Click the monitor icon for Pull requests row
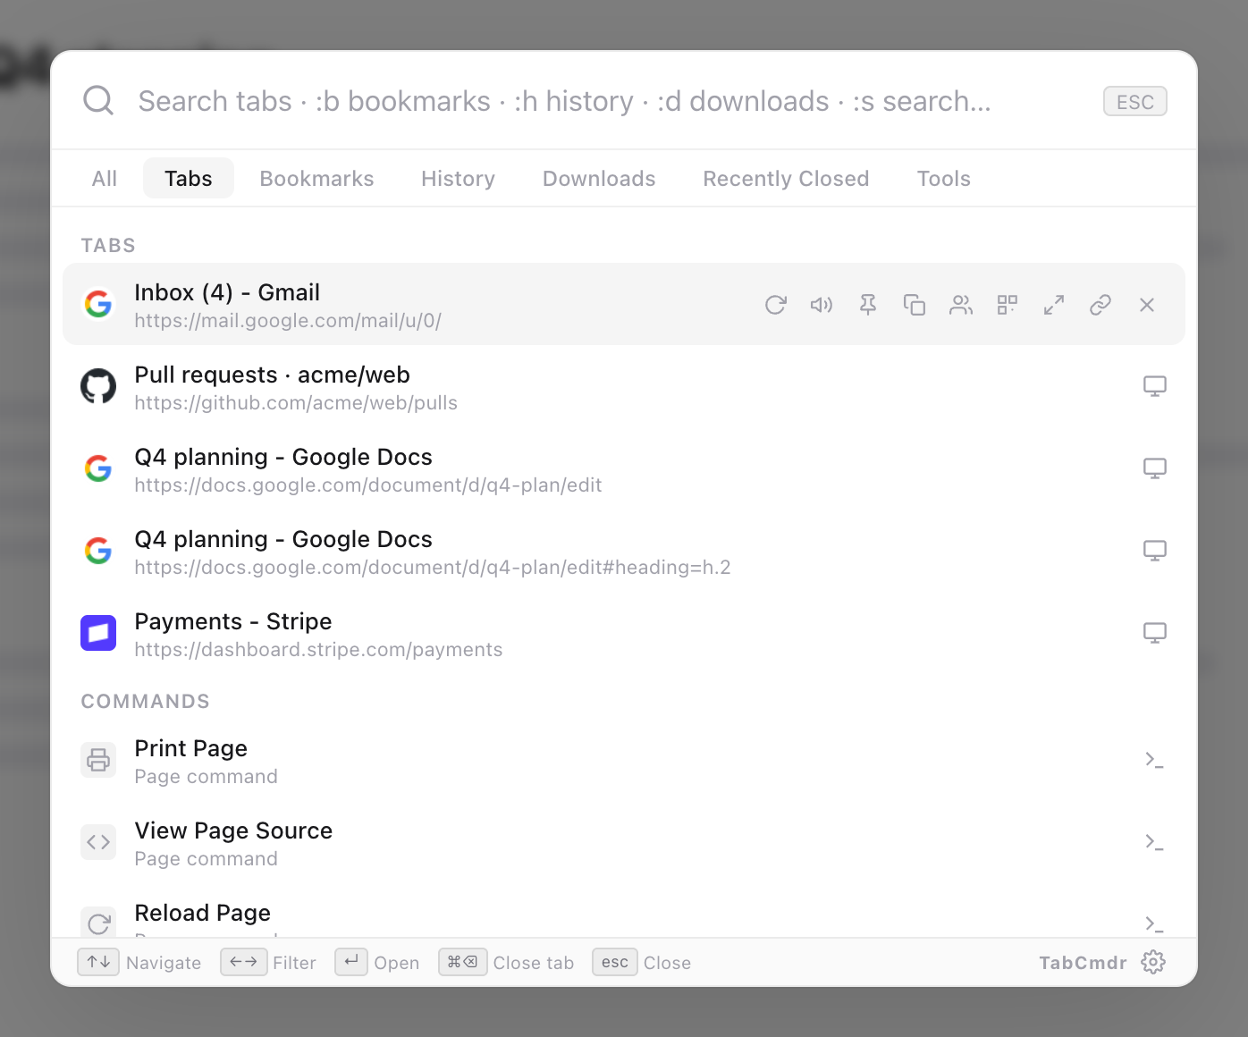 coord(1155,386)
